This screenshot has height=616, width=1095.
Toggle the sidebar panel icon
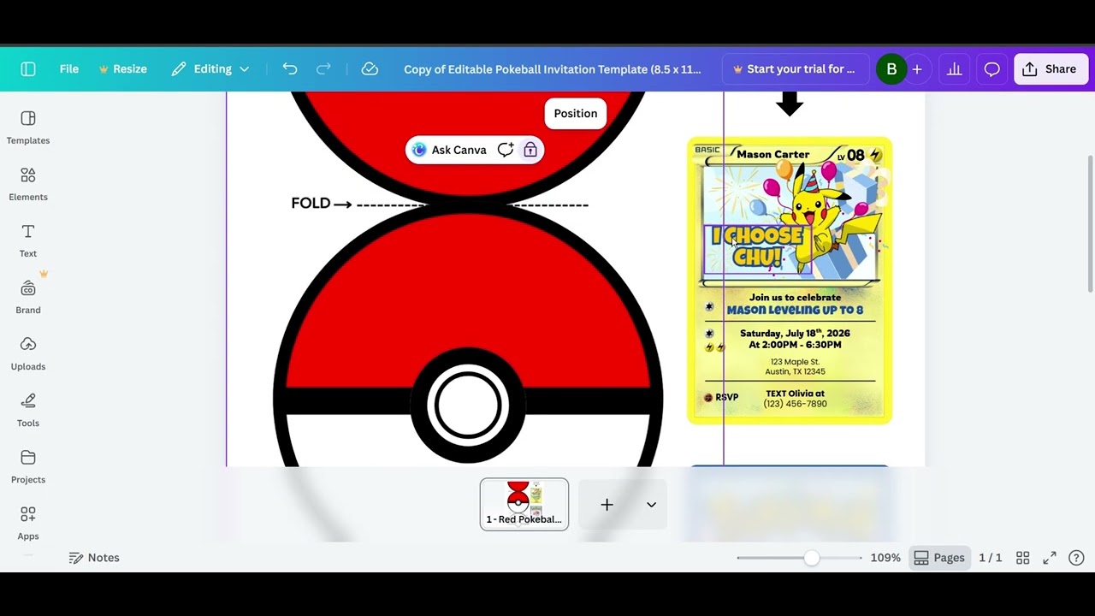tap(28, 69)
